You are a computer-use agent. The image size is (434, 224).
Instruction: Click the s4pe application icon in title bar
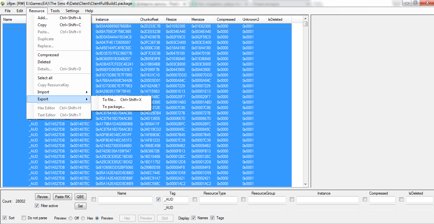(x=3, y=3)
